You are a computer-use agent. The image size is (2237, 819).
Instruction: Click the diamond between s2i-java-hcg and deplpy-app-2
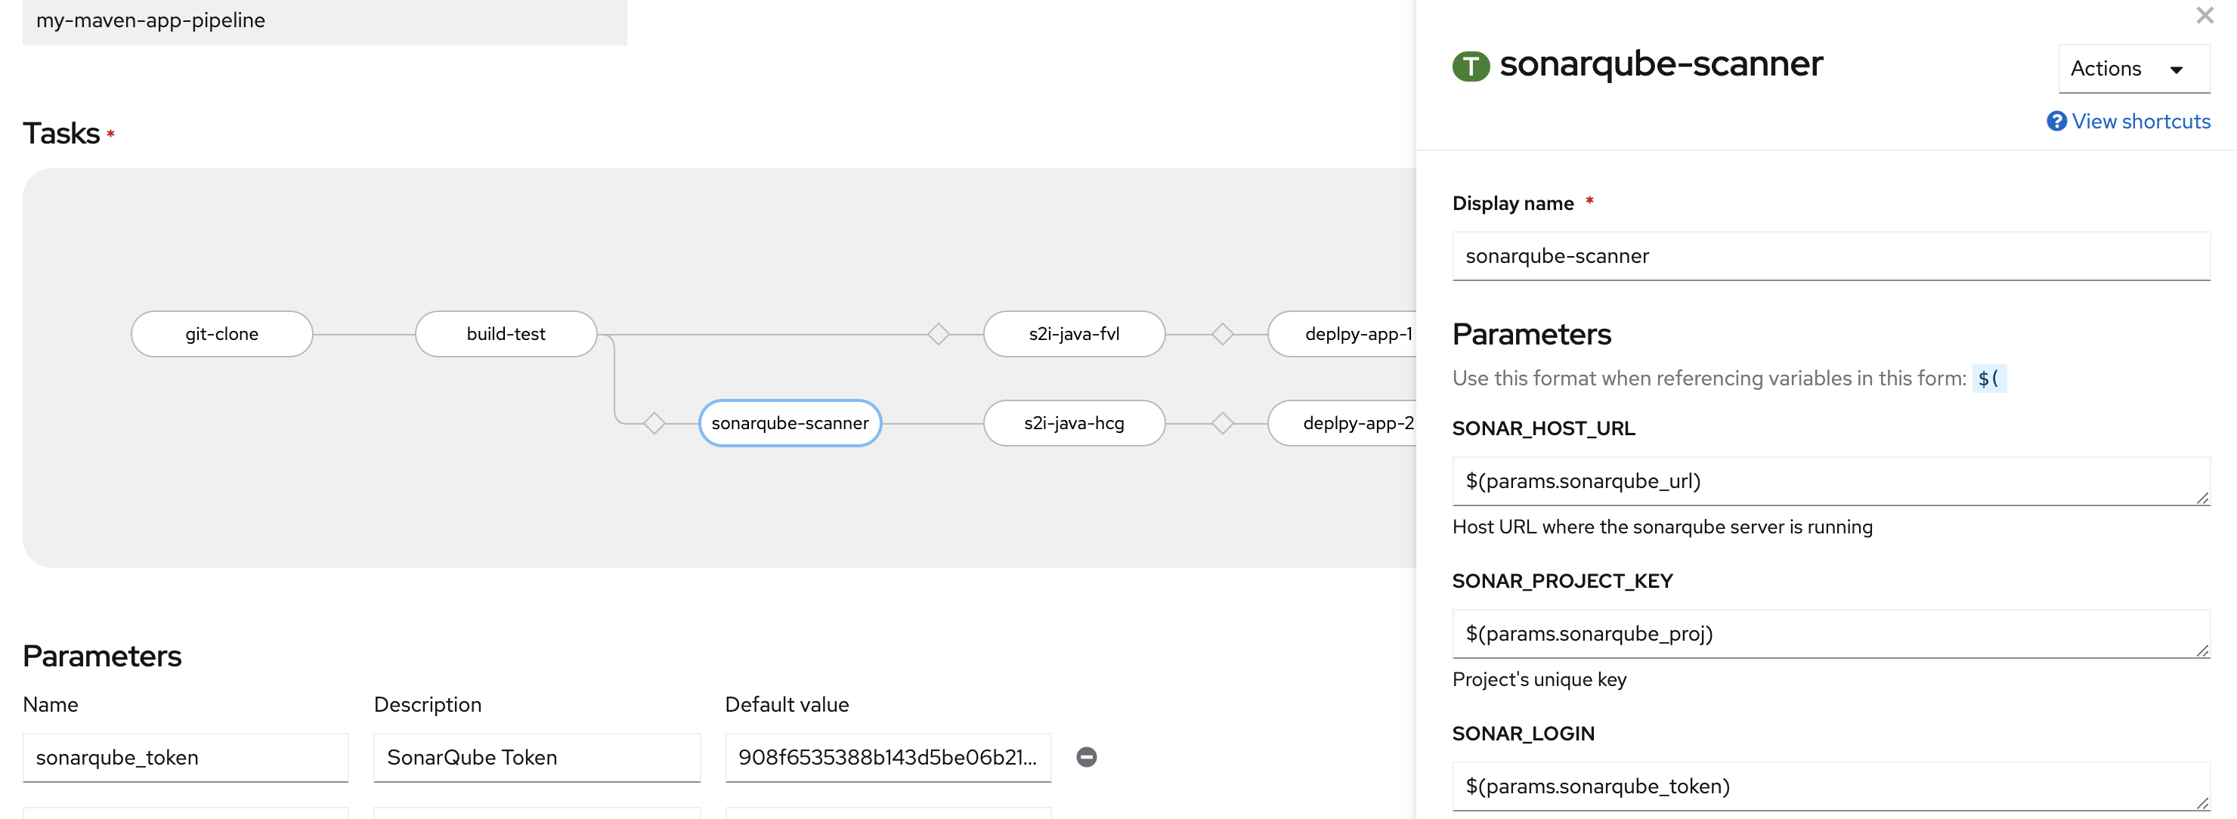click(1224, 423)
